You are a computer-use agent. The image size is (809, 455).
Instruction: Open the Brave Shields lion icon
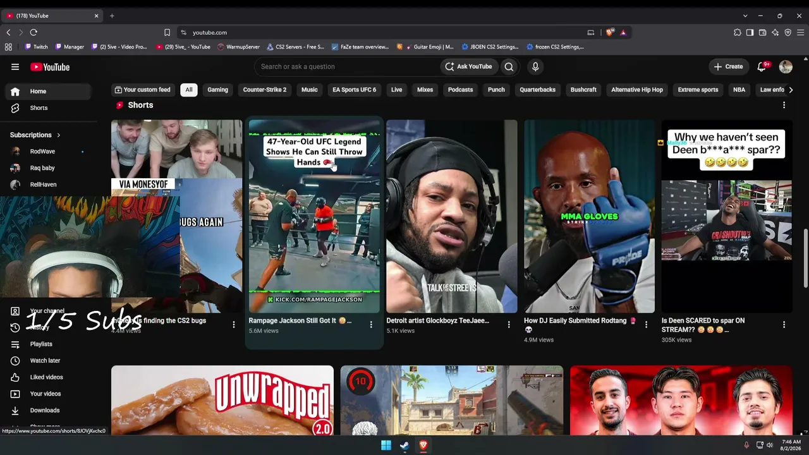[609, 32]
